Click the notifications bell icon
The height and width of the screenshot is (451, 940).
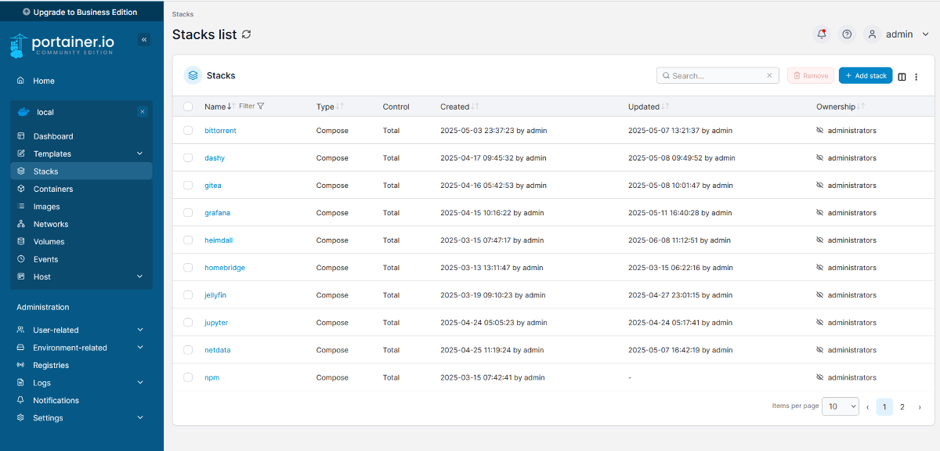[822, 34]
